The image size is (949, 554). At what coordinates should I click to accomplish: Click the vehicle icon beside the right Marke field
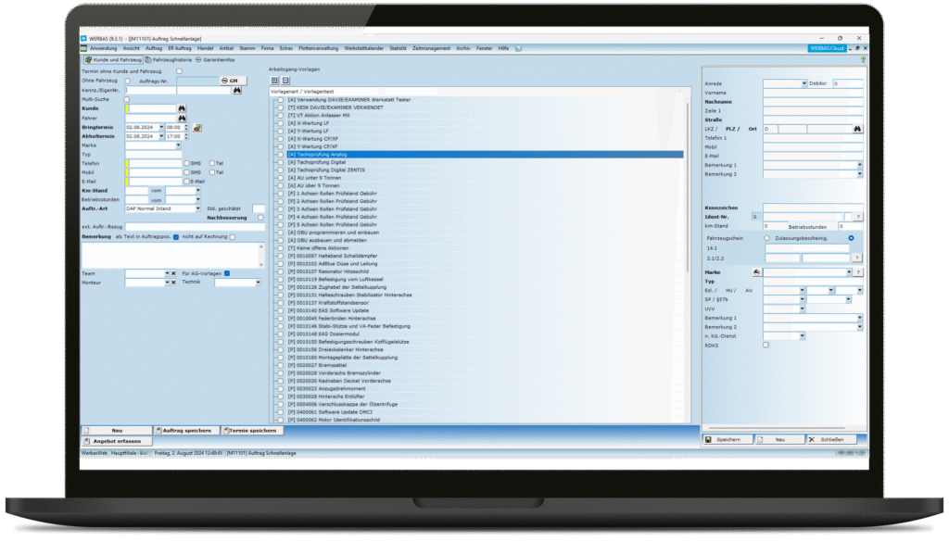coord(757,272)
